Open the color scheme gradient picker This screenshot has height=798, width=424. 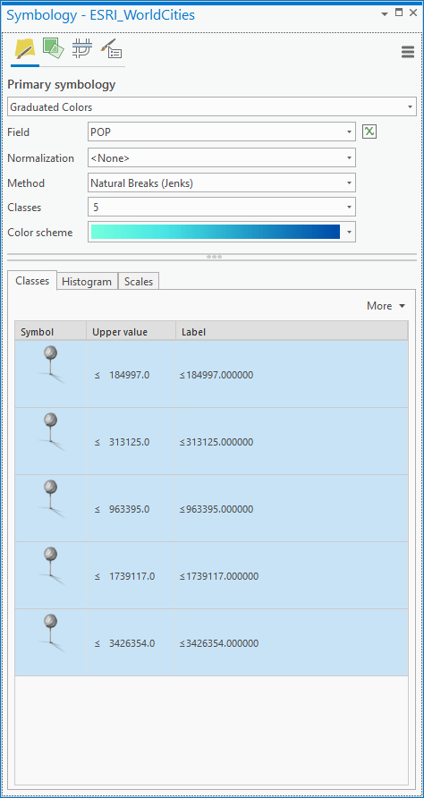click(x=222, y=232)
